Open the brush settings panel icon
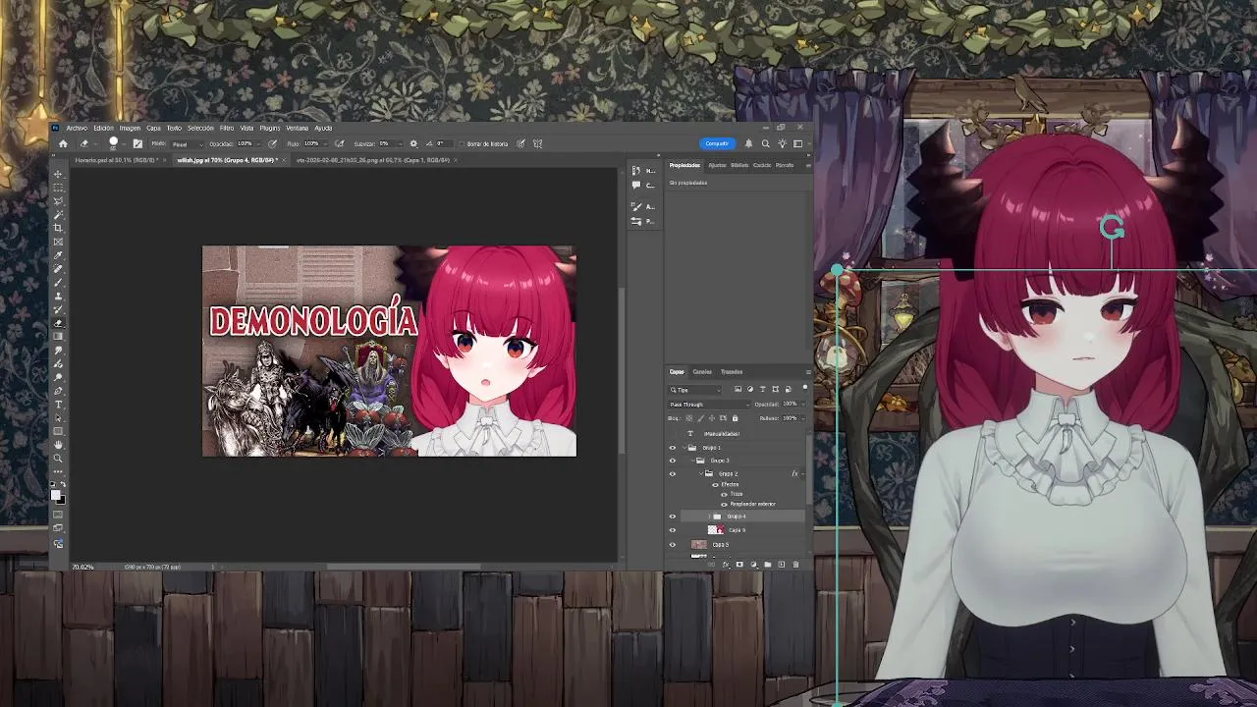 tap(137, 143)
